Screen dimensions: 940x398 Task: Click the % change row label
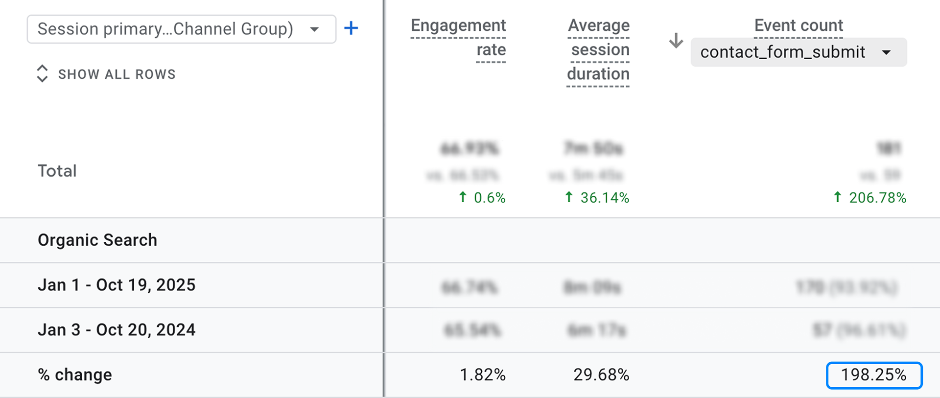(x=75, y=375)
